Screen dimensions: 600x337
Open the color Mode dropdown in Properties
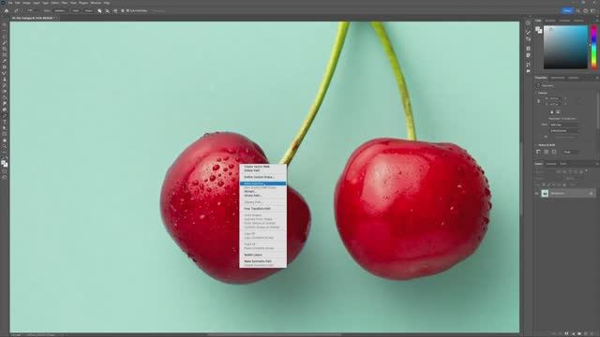564,125
